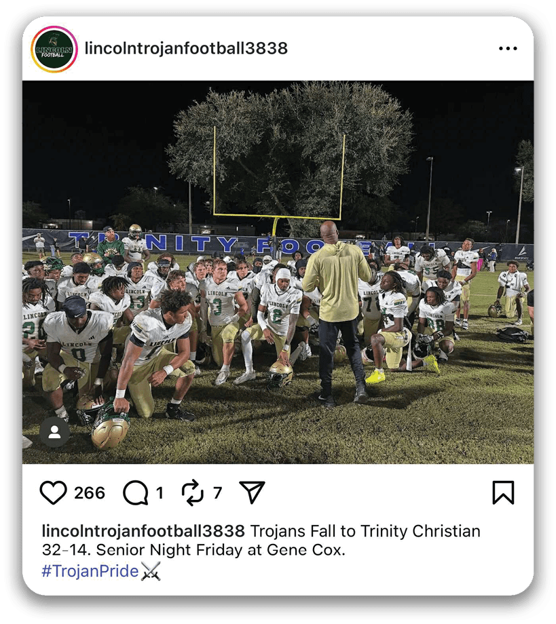Like the post with the heart icon
Image resolution: width=556 pixels, height=624 pixels.
[x=53, y=492]
